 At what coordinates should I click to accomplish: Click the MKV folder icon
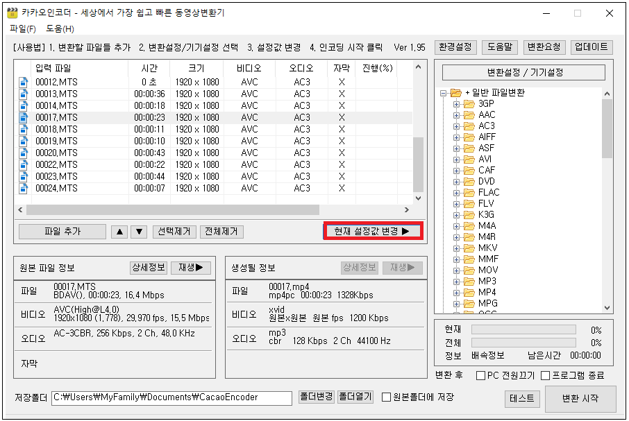click(x=469, y=248)
